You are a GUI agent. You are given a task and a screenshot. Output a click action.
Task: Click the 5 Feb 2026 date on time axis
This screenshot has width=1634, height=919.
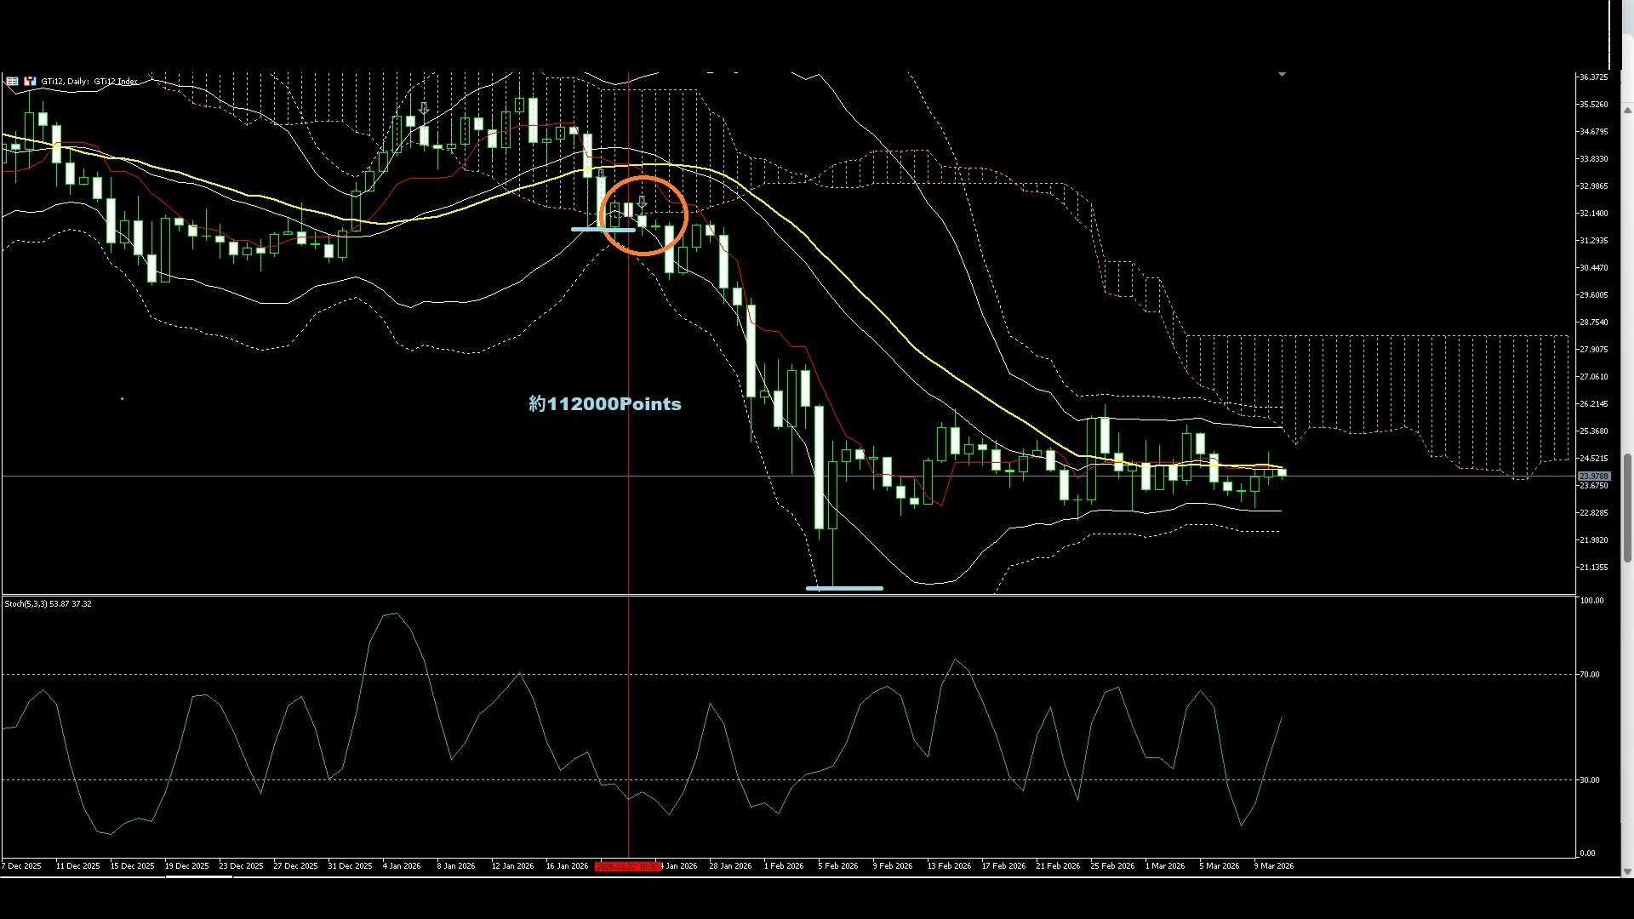tap(837, 866)
